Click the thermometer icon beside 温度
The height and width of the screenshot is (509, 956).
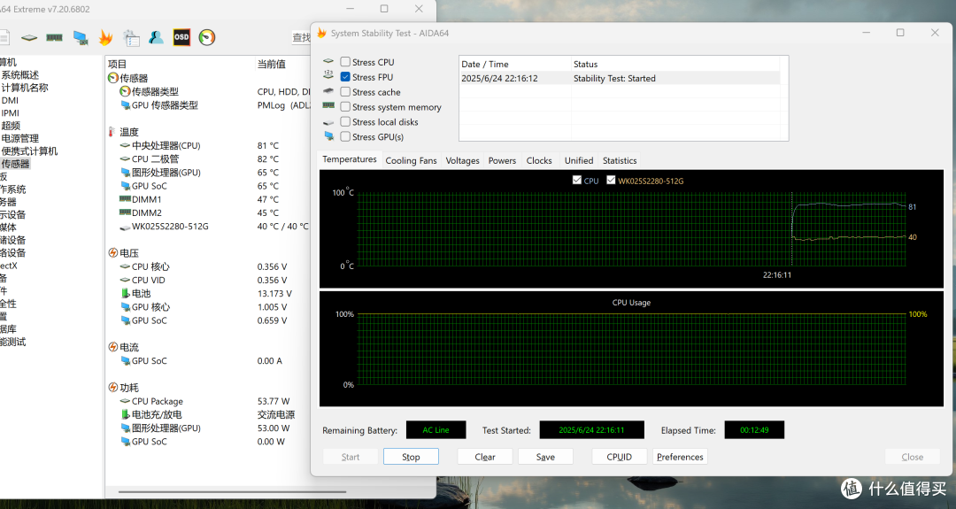pos(112,132)
